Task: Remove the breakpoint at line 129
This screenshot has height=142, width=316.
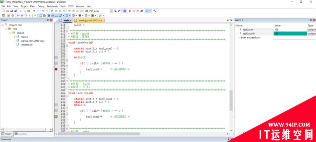Action: click(56, 69)
